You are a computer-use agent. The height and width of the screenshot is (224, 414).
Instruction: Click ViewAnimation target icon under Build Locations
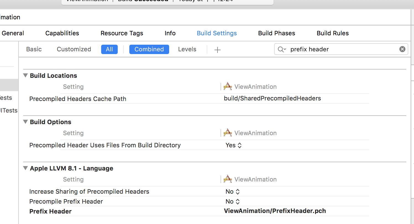(x=228, y=87)
